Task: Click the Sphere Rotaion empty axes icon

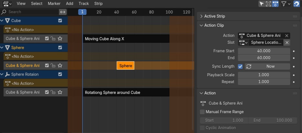Action: click(7, 74)
